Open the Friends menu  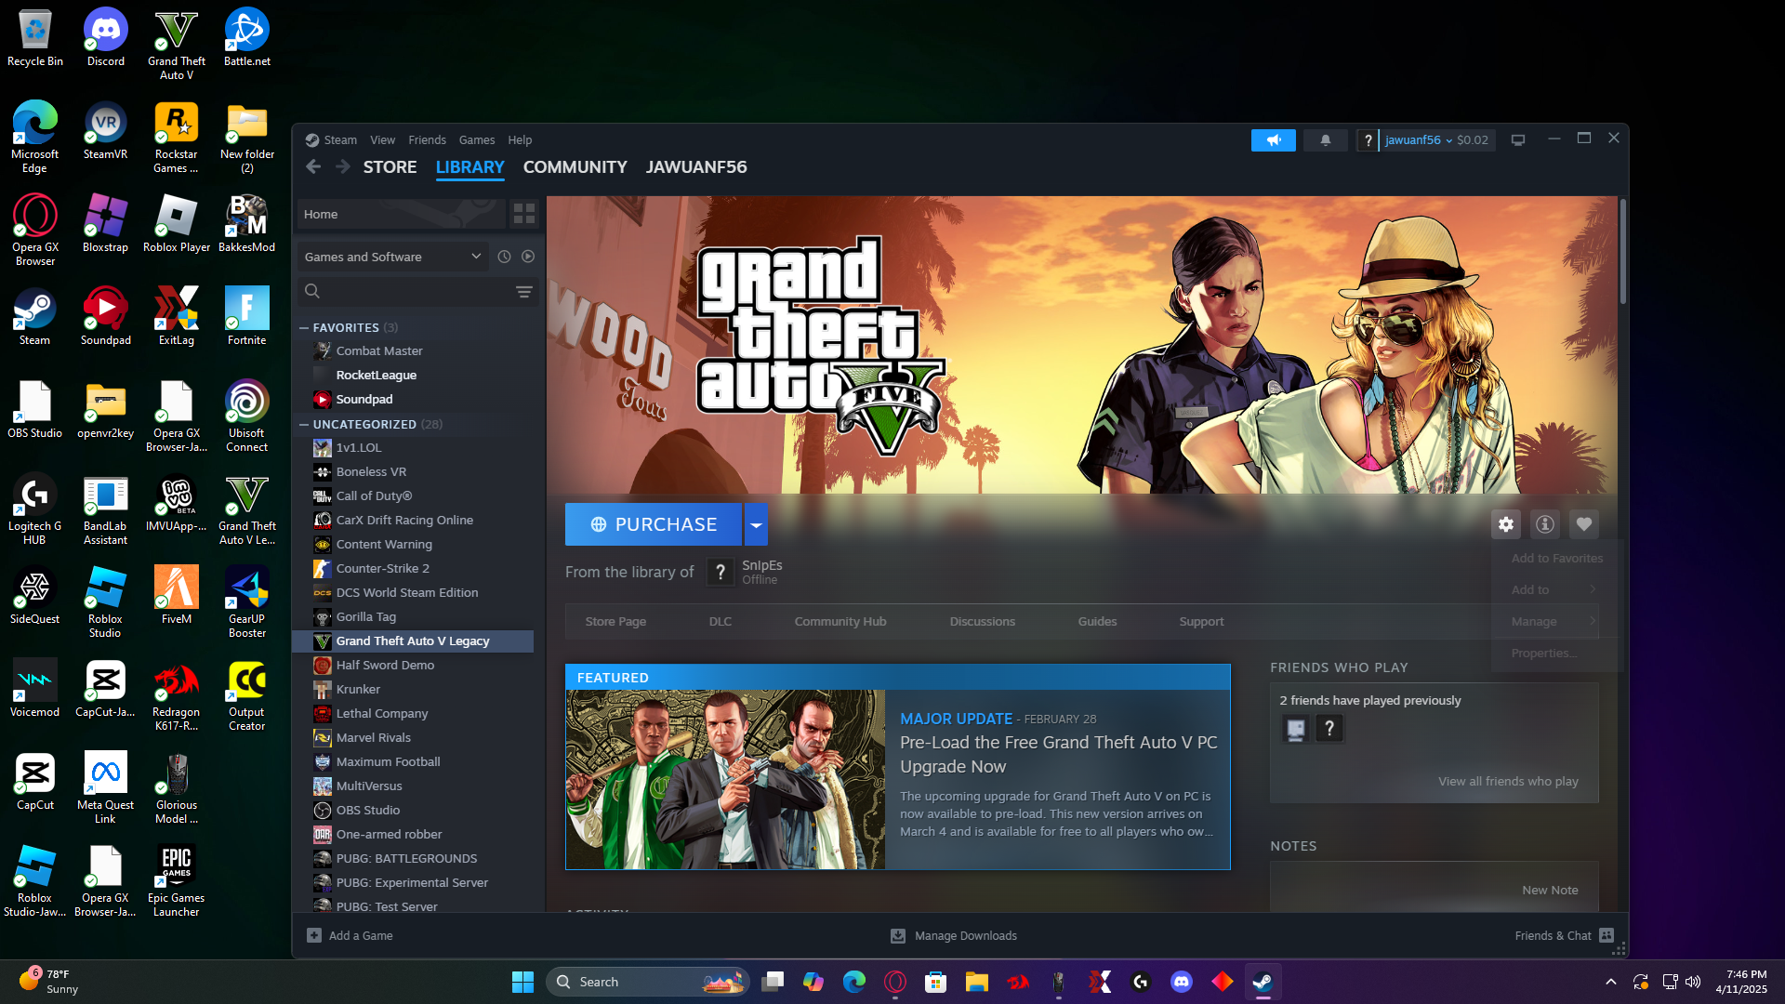(x=427, y=140)
